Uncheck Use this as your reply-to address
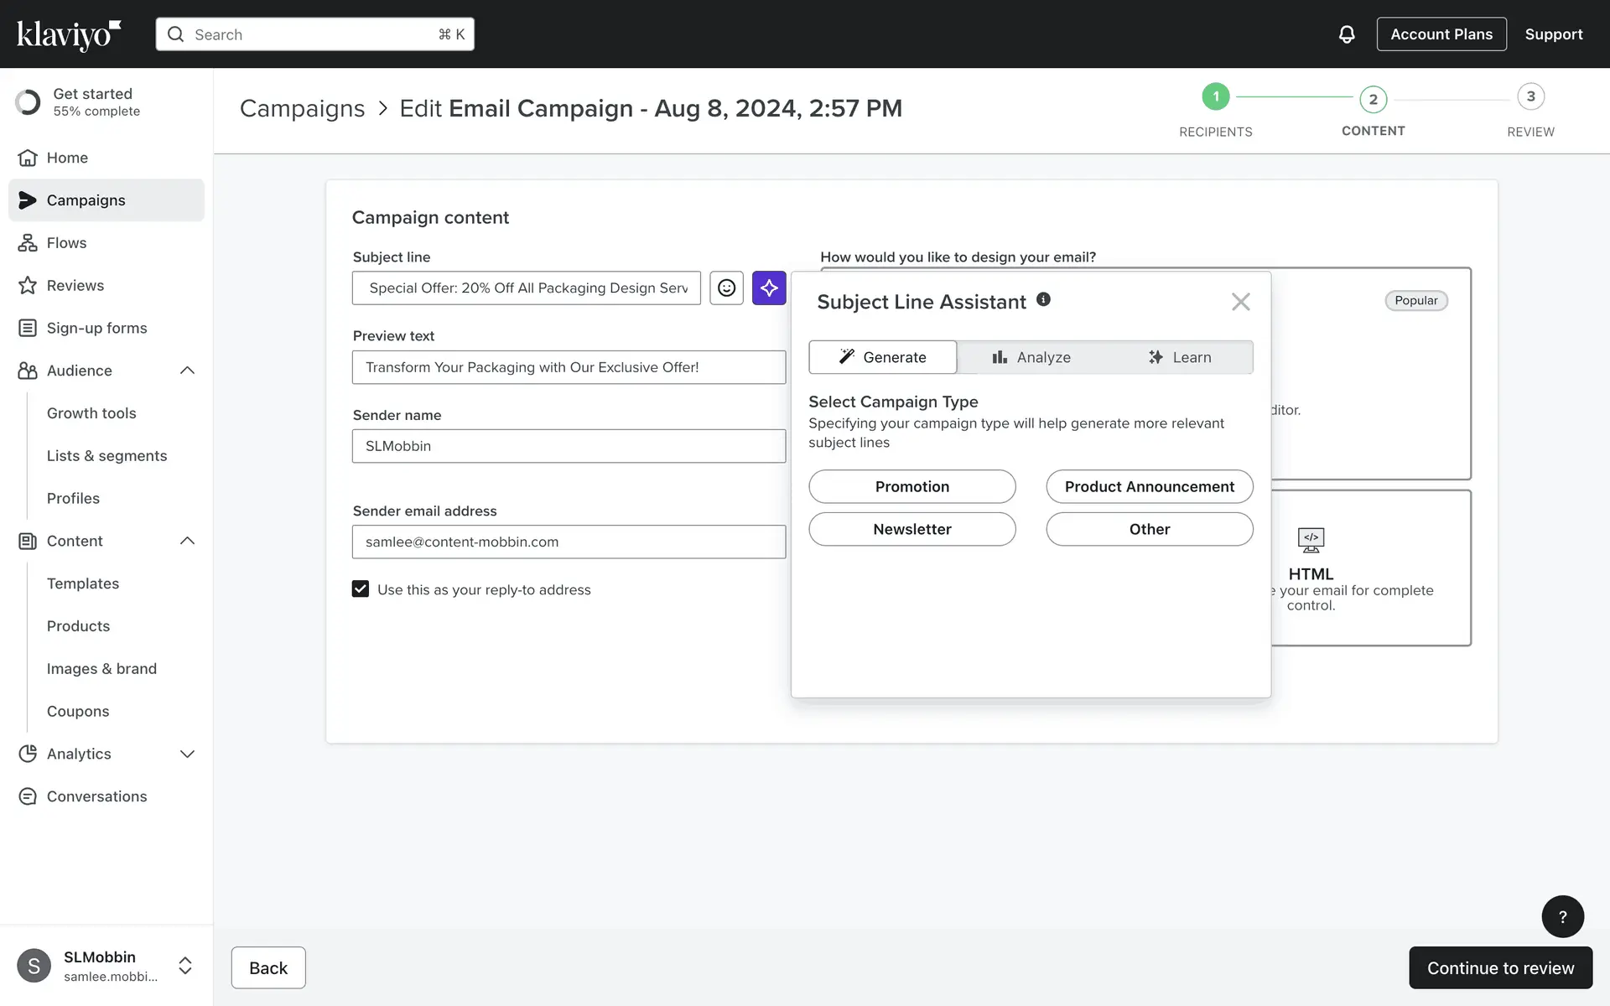Screen dimensions: 1610x1006 click(361, 589)
